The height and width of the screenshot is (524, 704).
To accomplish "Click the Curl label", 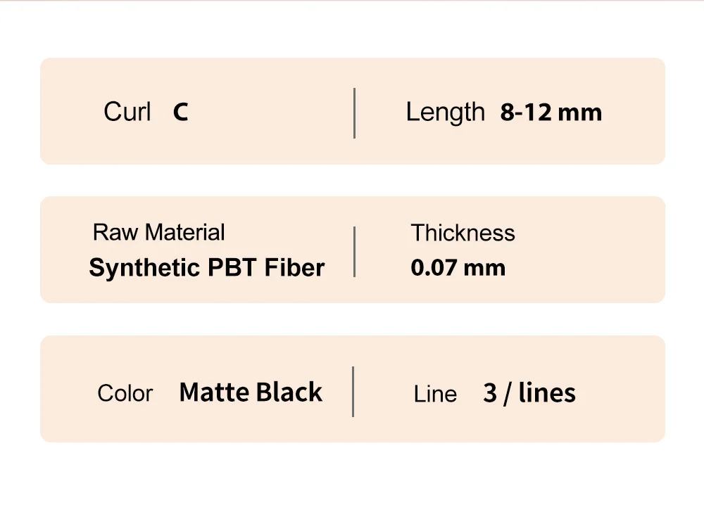I will click(x=127, y=112).
